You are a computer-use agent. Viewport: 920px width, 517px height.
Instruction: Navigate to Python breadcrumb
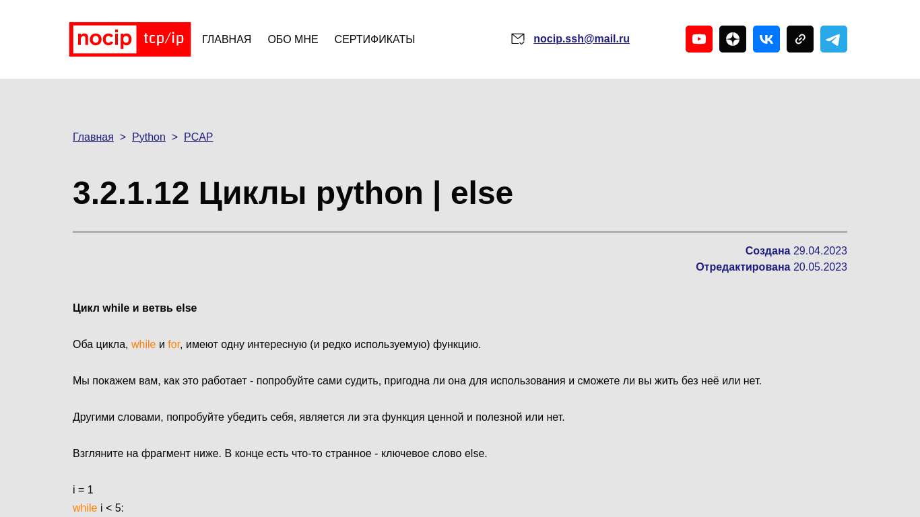click(x=148, y=137)
